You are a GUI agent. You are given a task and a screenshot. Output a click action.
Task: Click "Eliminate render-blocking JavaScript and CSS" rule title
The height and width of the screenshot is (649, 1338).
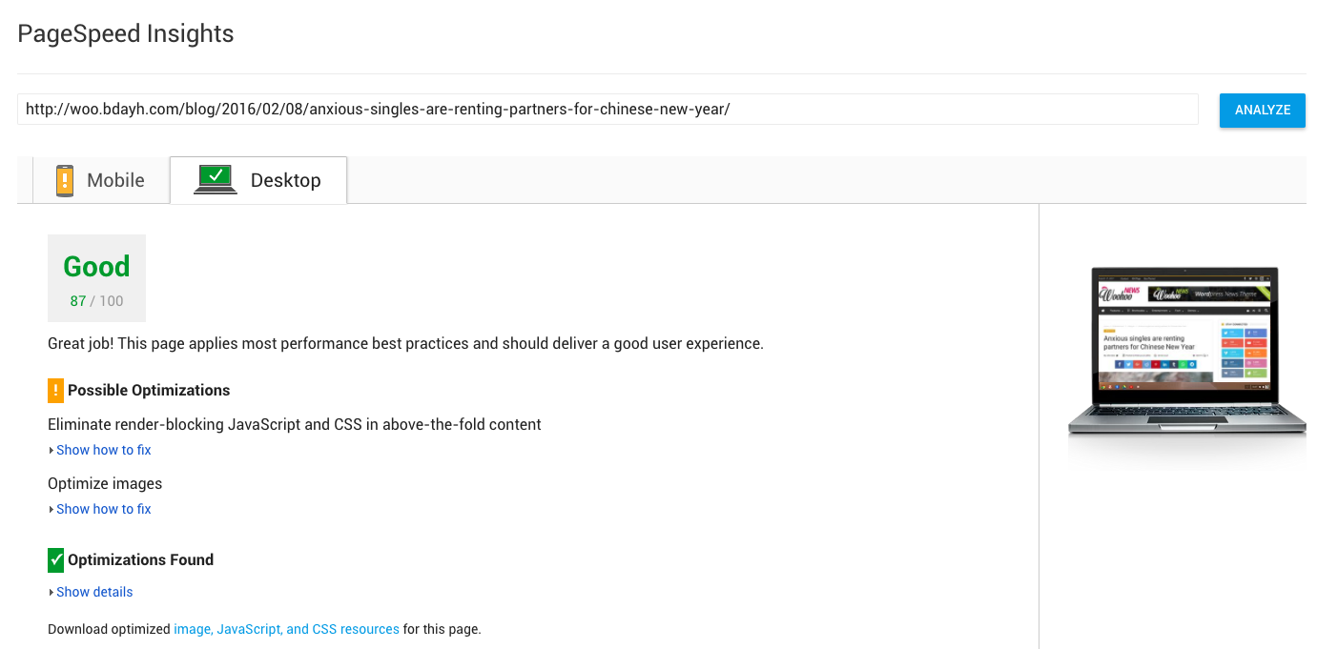coord(294,424)
